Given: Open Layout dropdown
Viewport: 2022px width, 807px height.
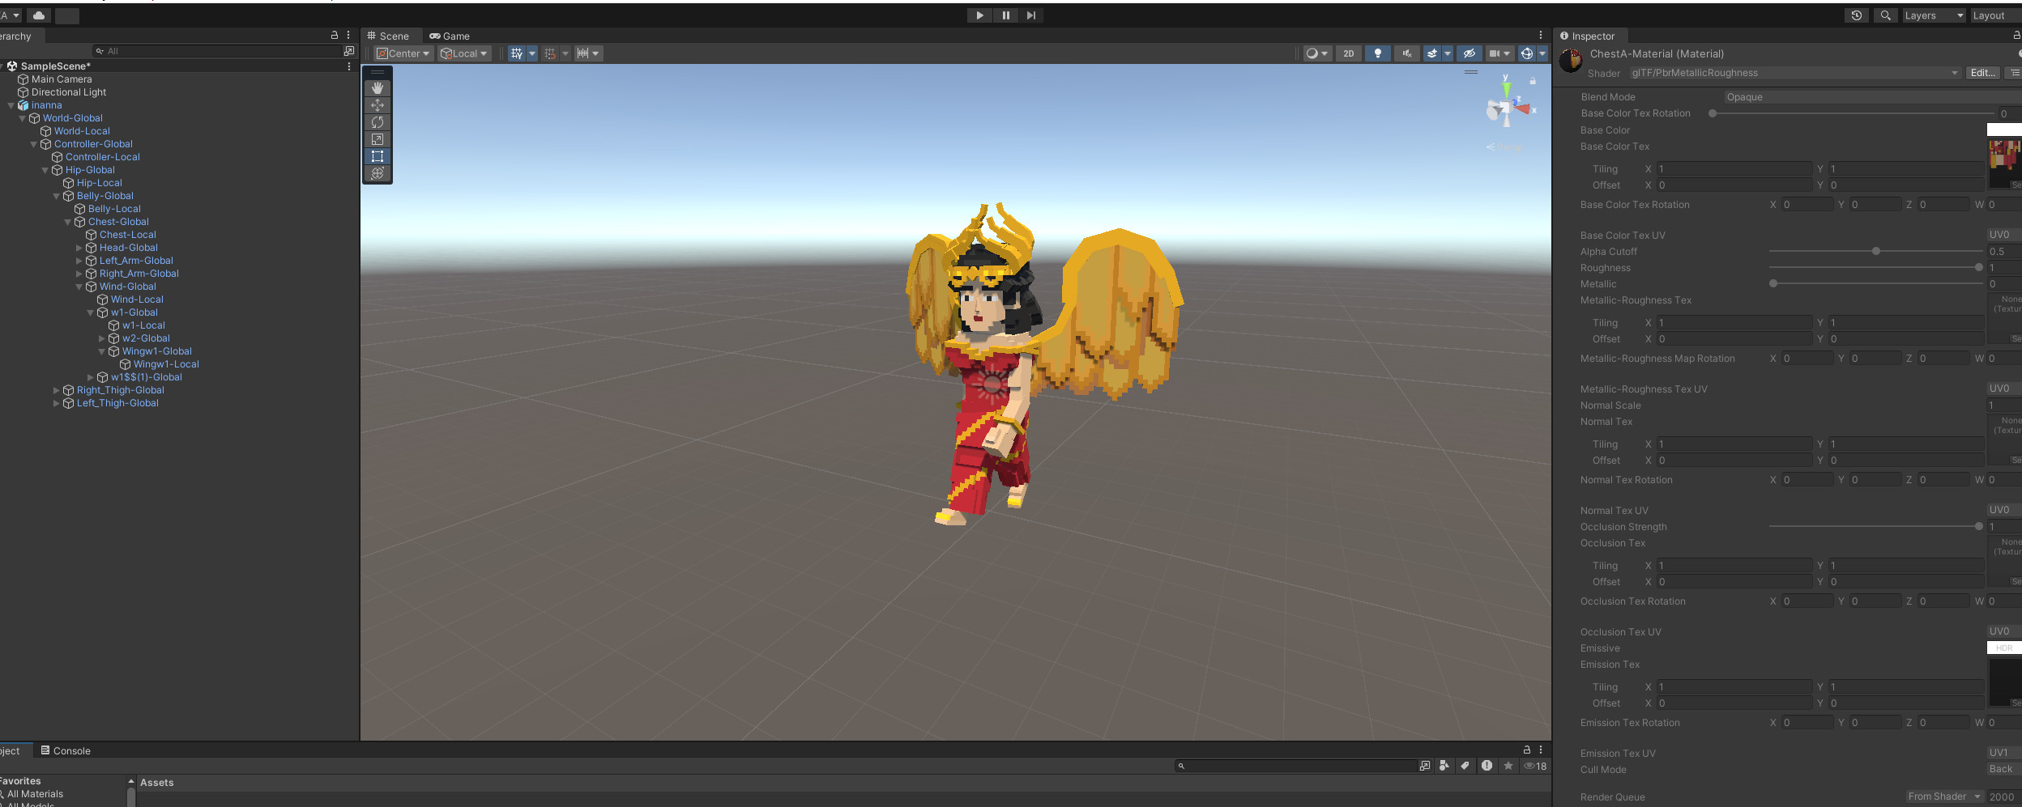Looking at the screenshot, I should click(1995, 15).
